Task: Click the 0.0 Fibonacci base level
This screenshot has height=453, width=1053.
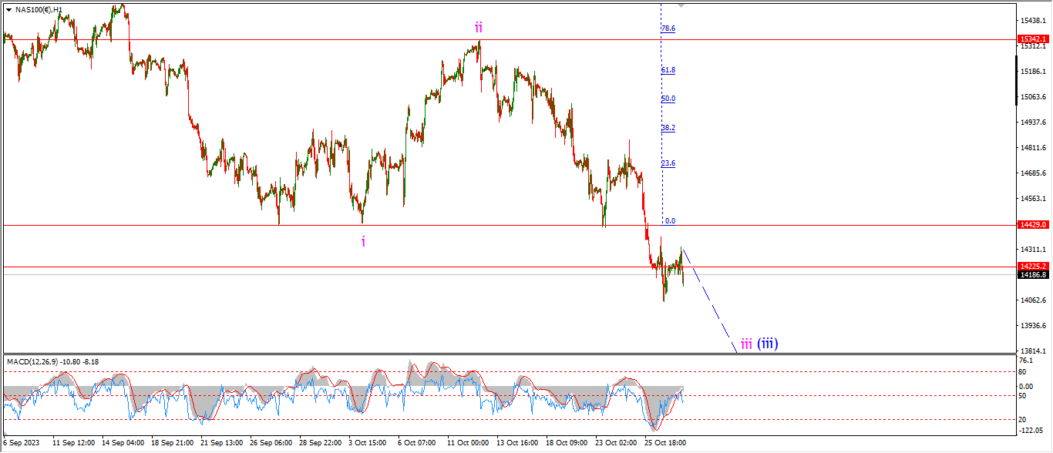Action: coord(670,221)
